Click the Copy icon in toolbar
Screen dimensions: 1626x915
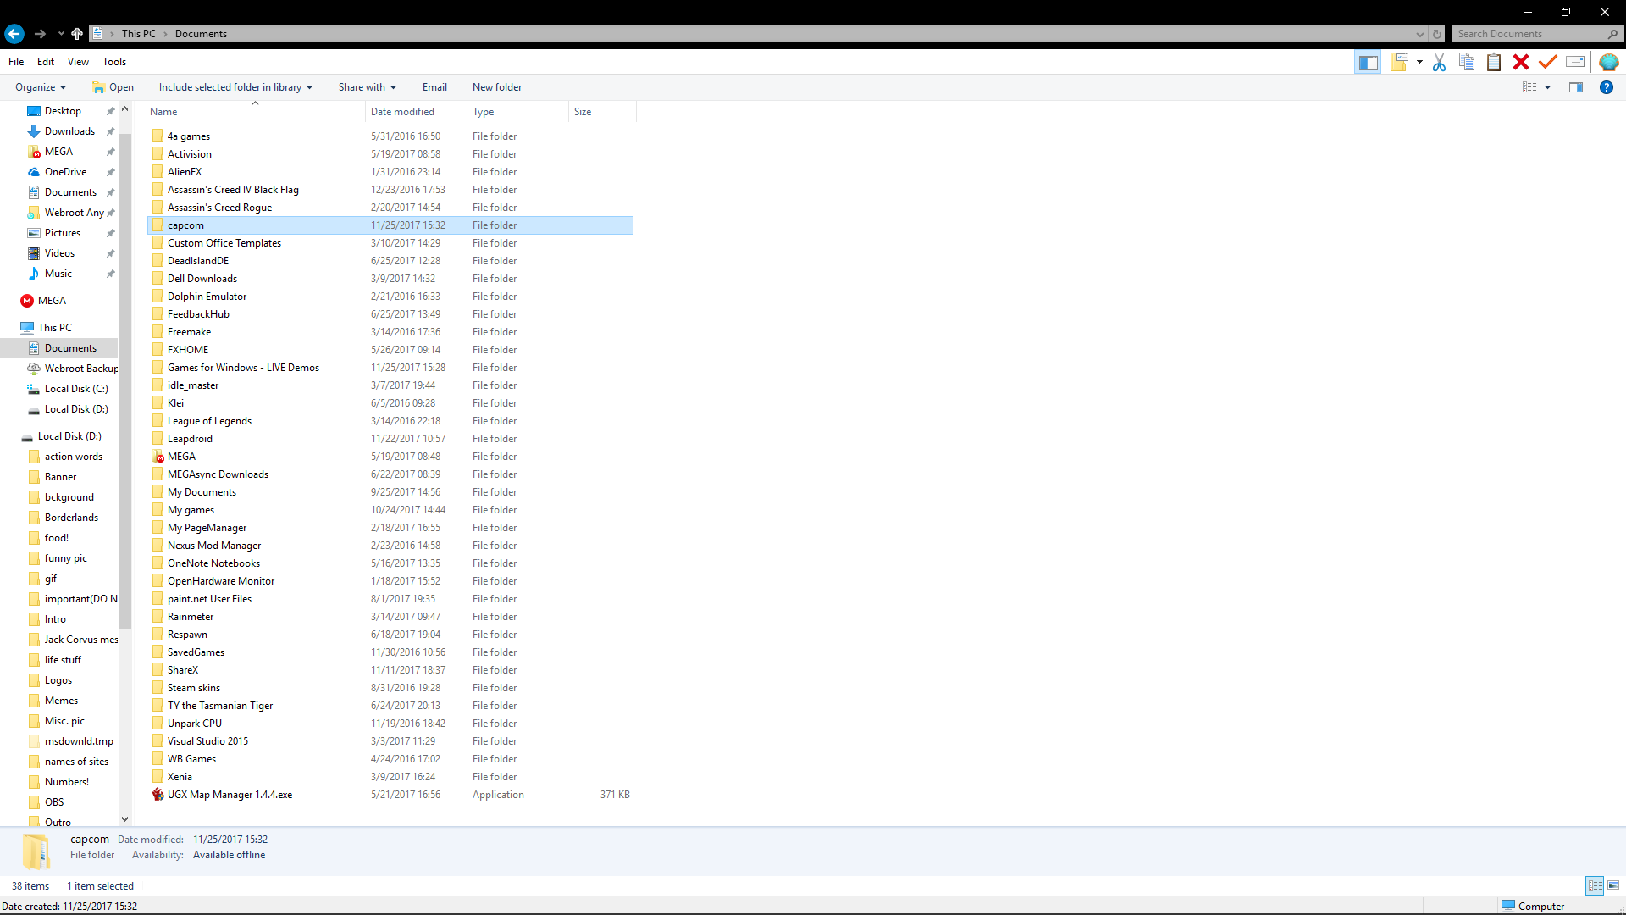1467,62
